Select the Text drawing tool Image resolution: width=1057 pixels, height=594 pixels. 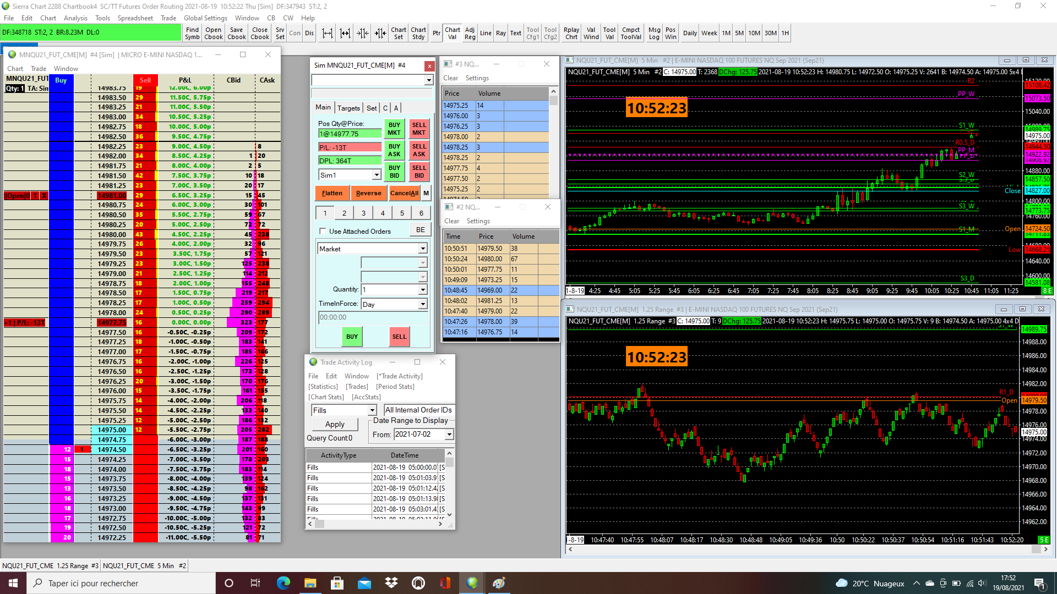(x=516, y=33)
